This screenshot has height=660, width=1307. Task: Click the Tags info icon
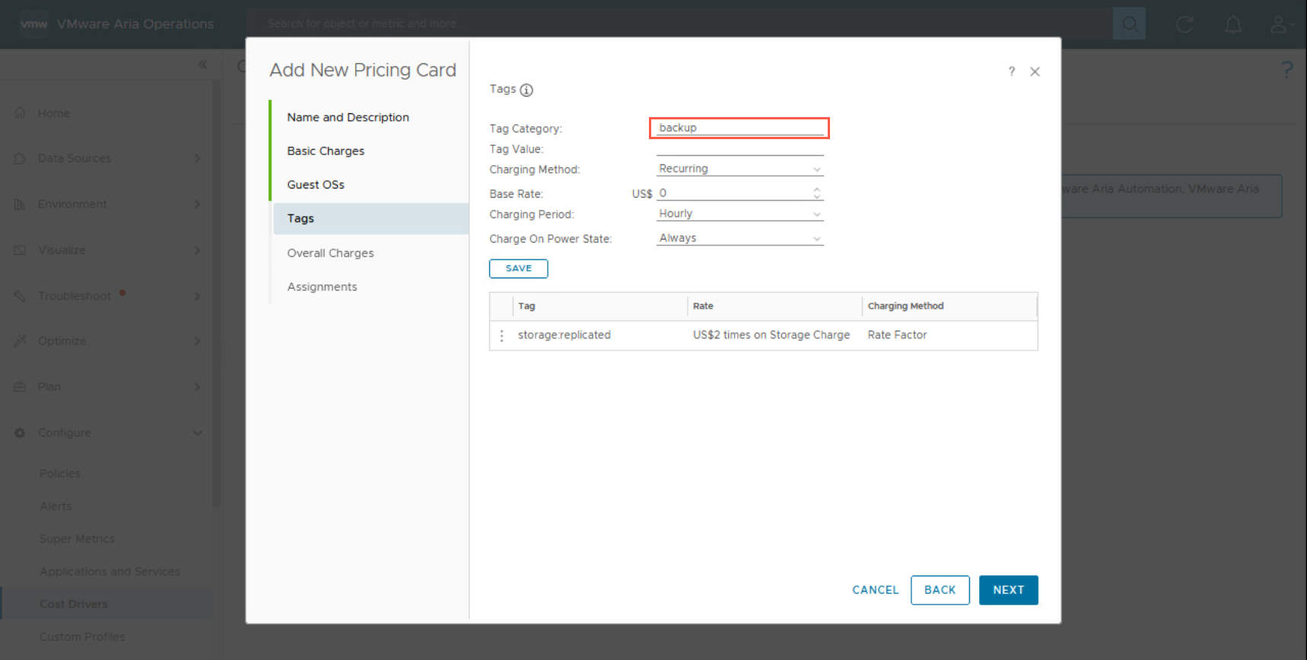click(526, 90)
